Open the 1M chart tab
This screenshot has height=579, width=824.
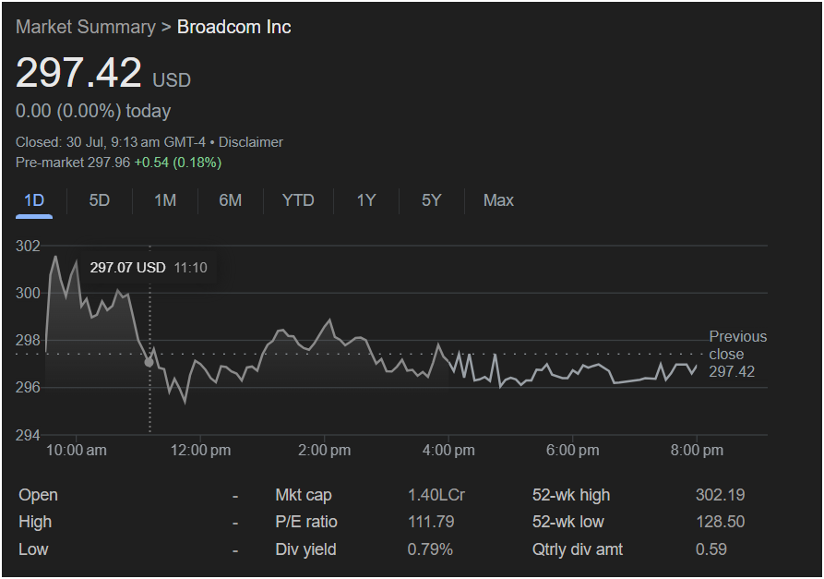tap(165, 200)
